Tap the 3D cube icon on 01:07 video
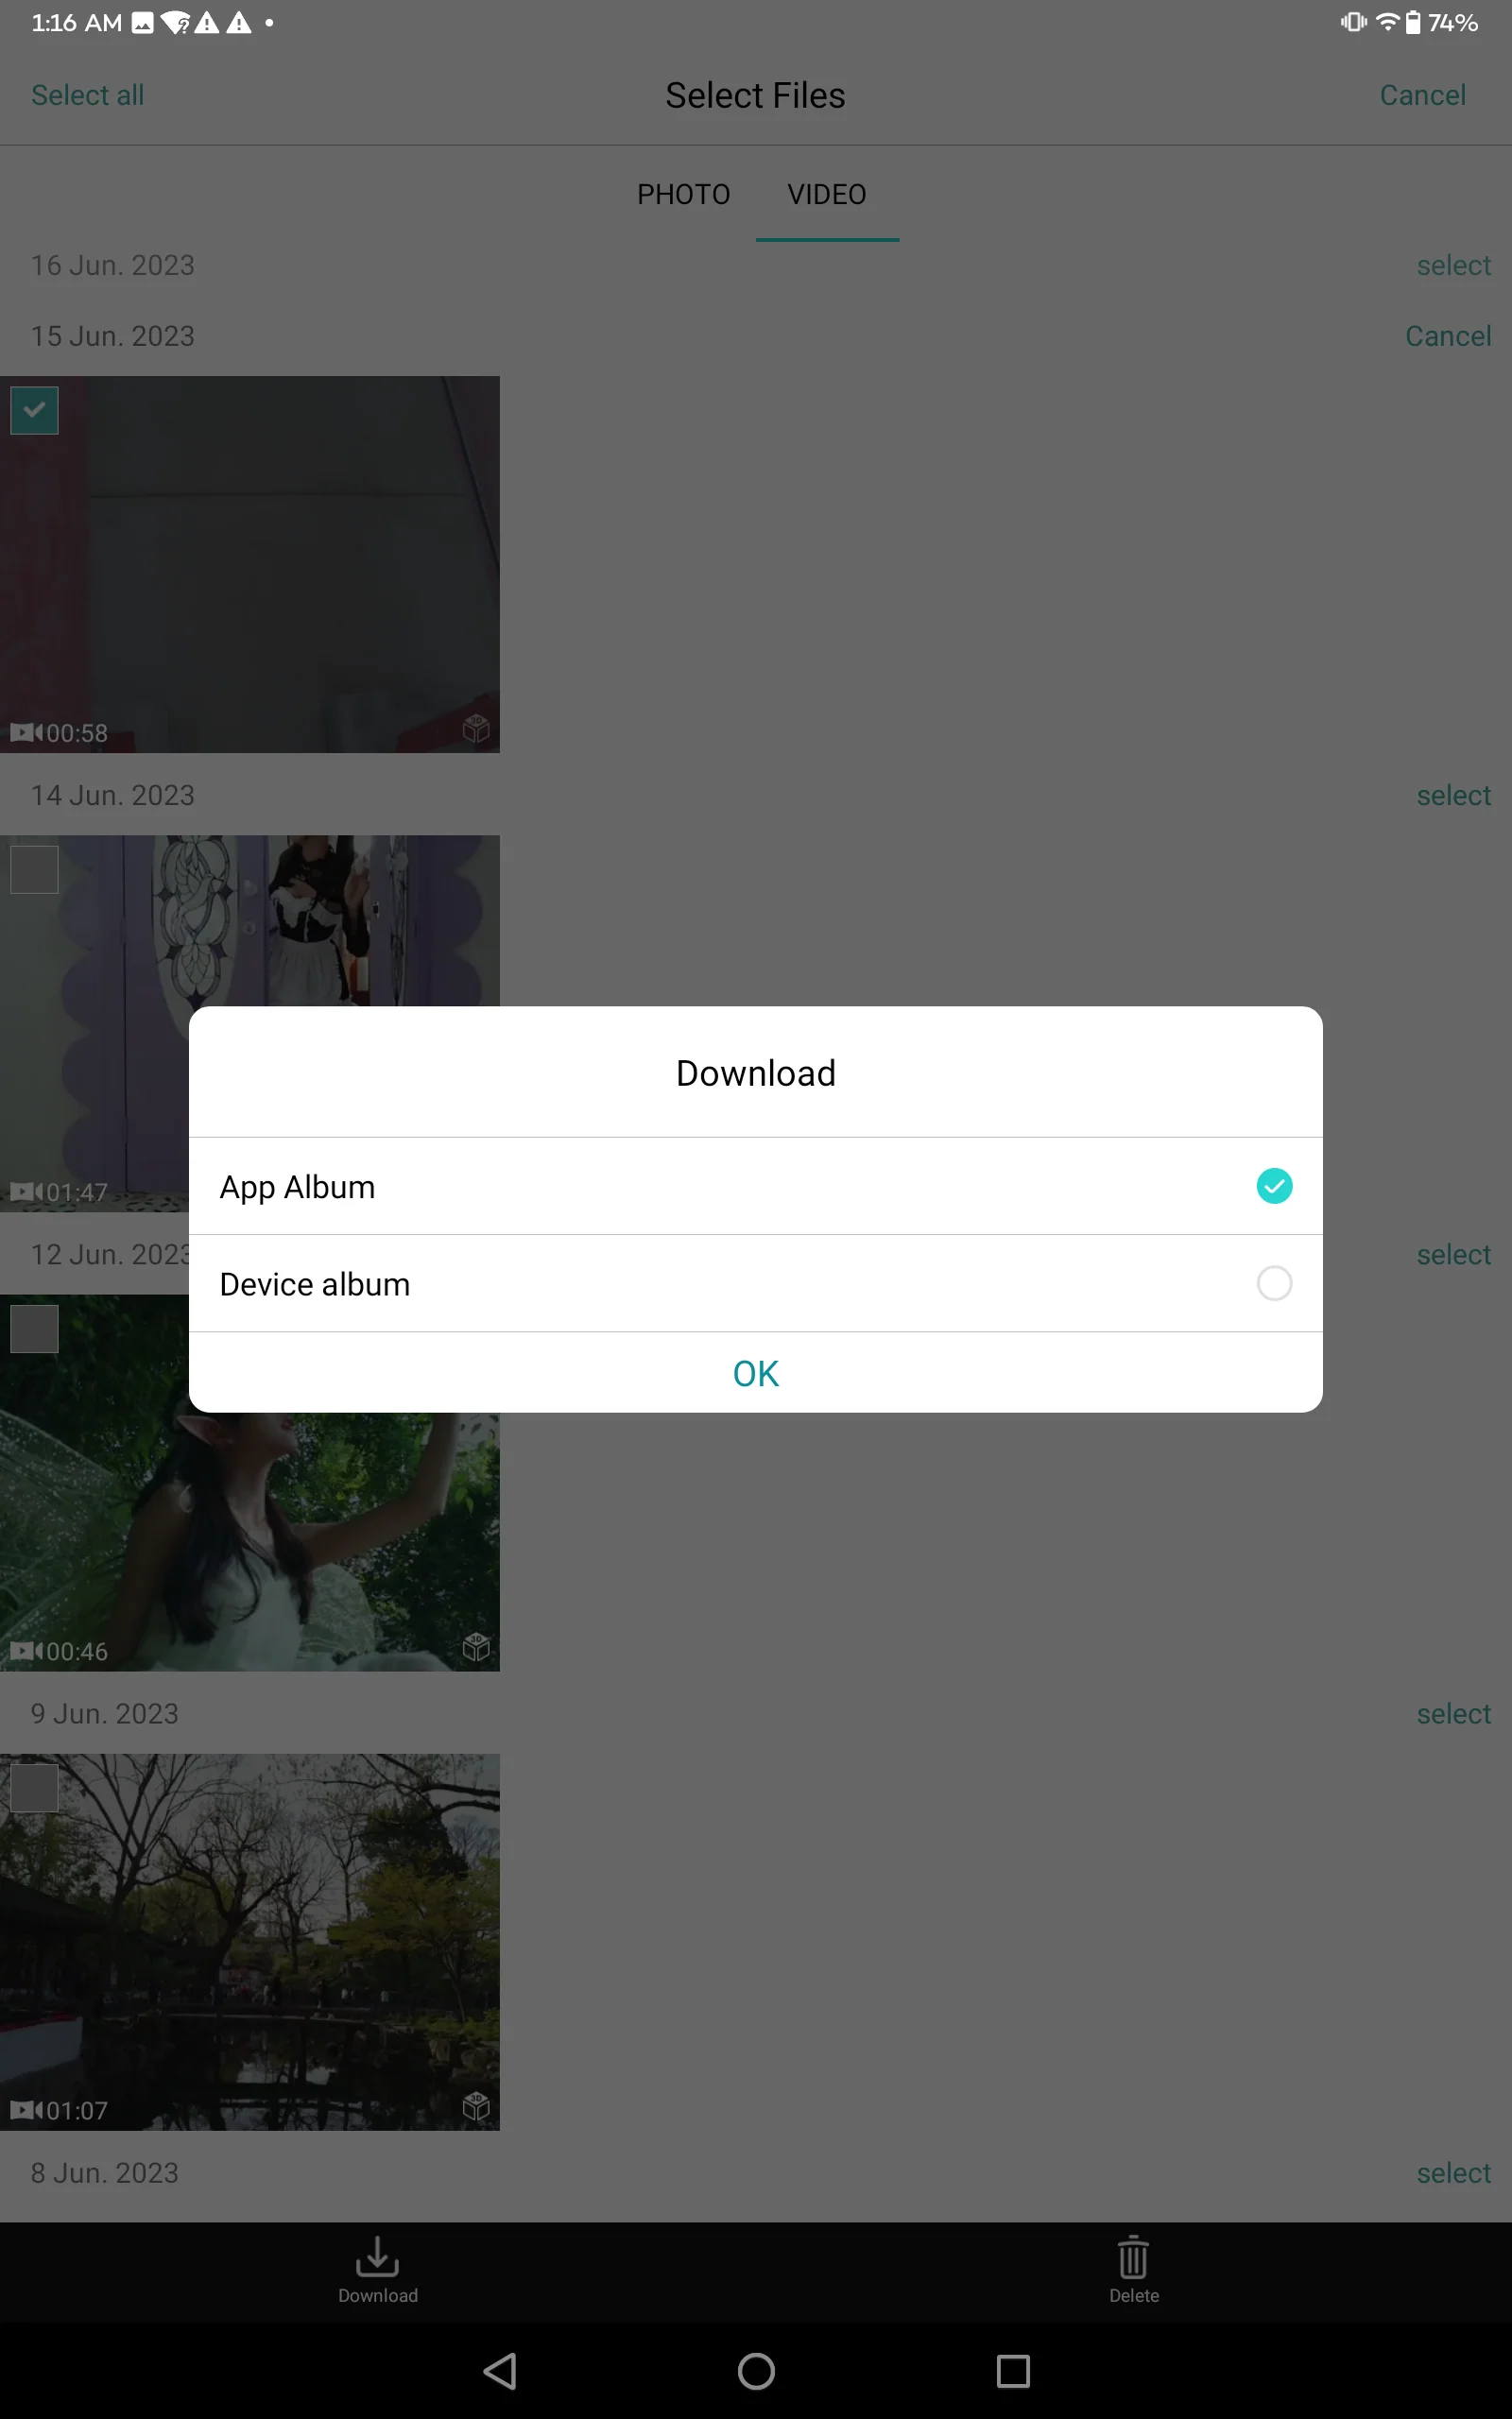The width and height of the screenshot is (1512, 2419). 476,2107
